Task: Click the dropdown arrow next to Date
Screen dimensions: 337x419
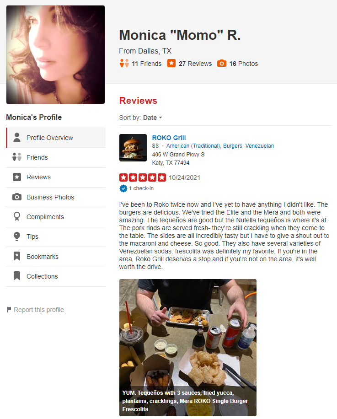Action: coord(160,118)
